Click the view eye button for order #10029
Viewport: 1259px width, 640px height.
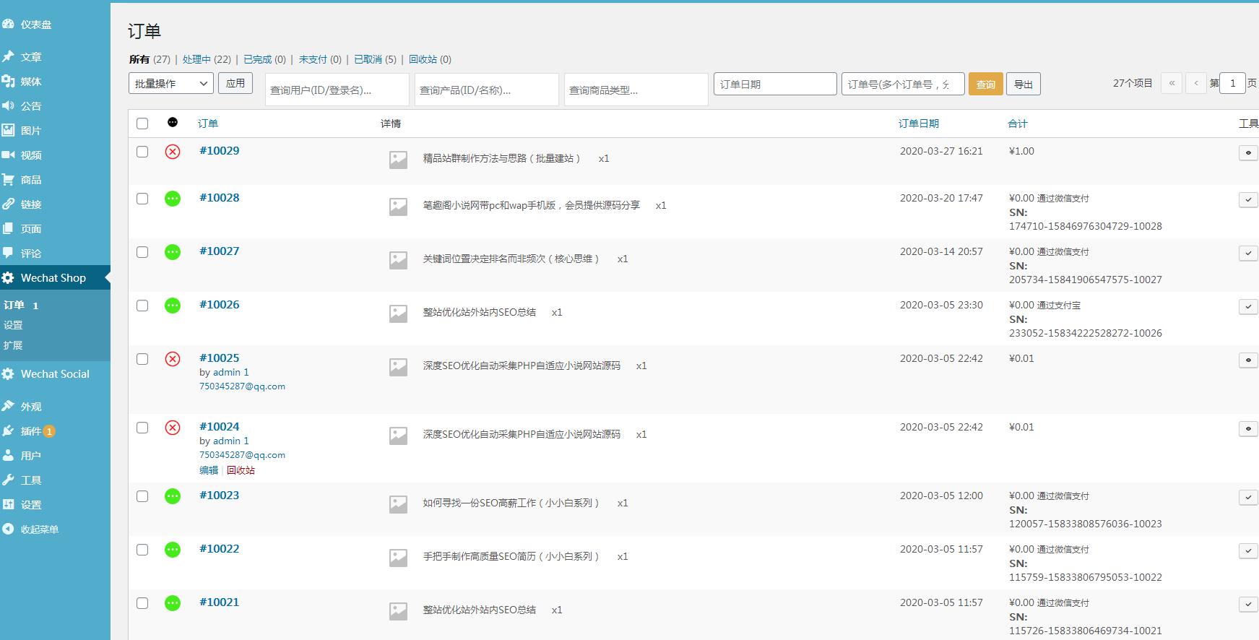(1248, 152)
